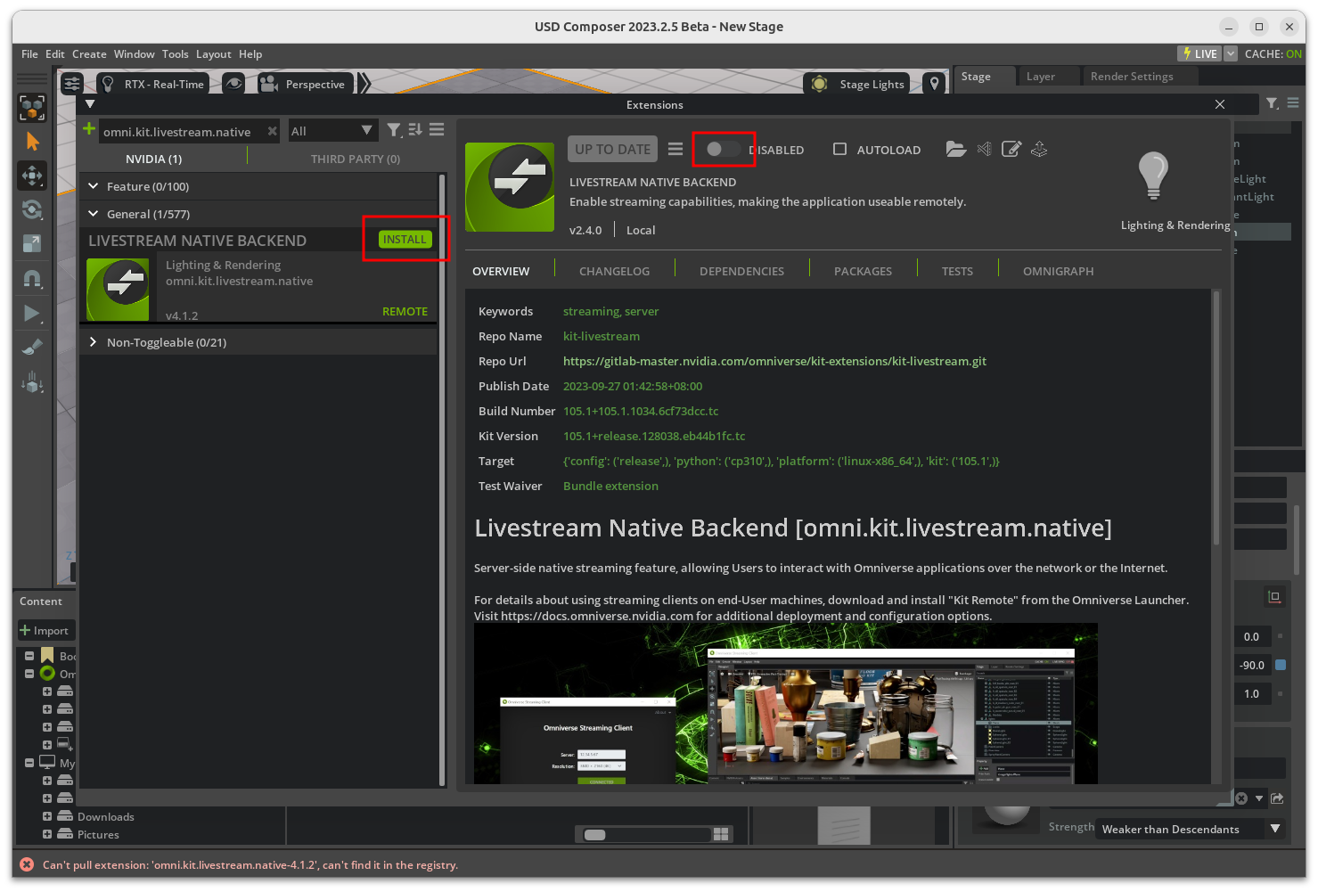The height and width of the screenshot is (892, 1318).
Task: Select the selection mode tool icon
Action: tap(32, 108)
